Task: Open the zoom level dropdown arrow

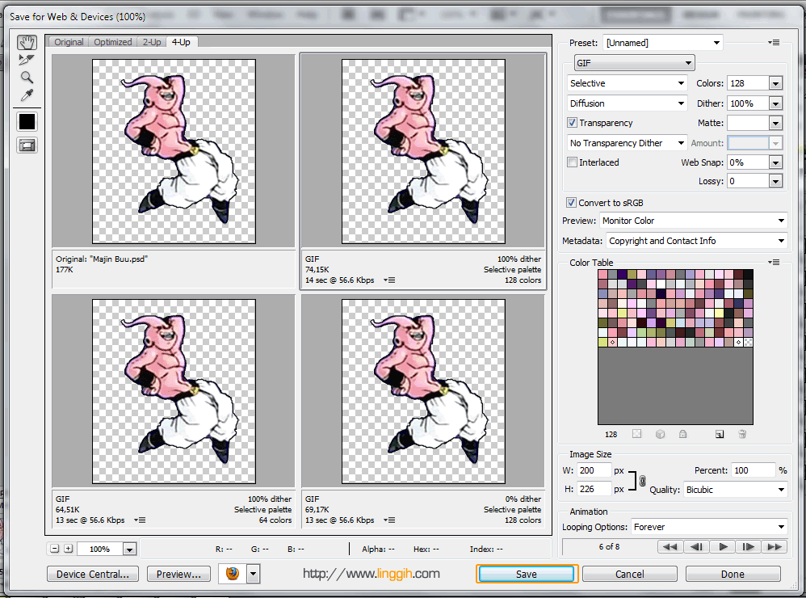Action: [x=129, y=550]
